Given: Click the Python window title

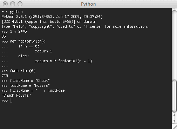Looking at the screenshot, I should pyautogui.click(x=88, y=4).
